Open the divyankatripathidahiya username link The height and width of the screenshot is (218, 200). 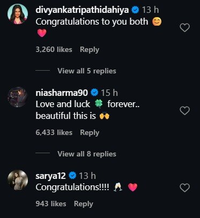click(82, 10)
